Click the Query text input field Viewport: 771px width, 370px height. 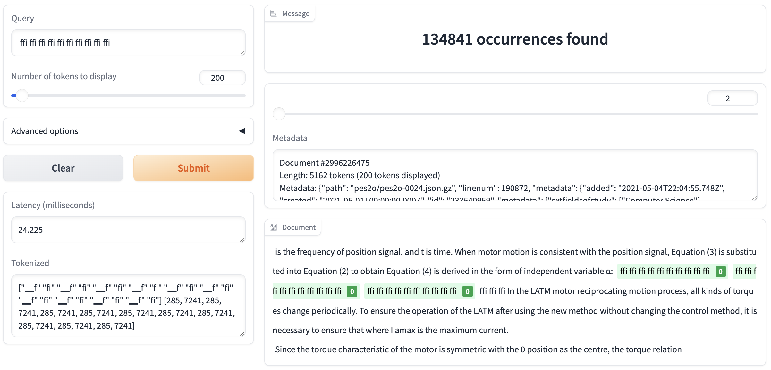click(x=128, y=43)
